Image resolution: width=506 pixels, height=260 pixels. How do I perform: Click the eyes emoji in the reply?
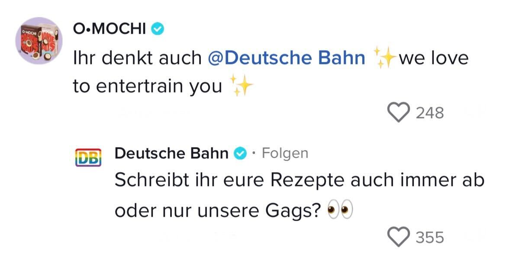click(339, 211)
